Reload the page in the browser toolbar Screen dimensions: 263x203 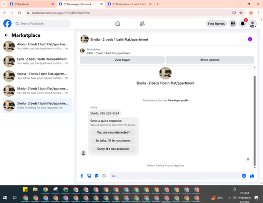pos(19,13)
